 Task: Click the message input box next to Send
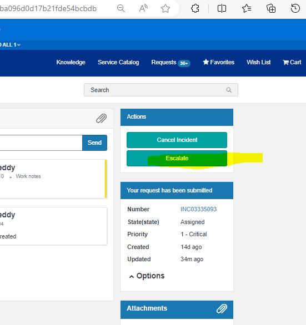41,143
